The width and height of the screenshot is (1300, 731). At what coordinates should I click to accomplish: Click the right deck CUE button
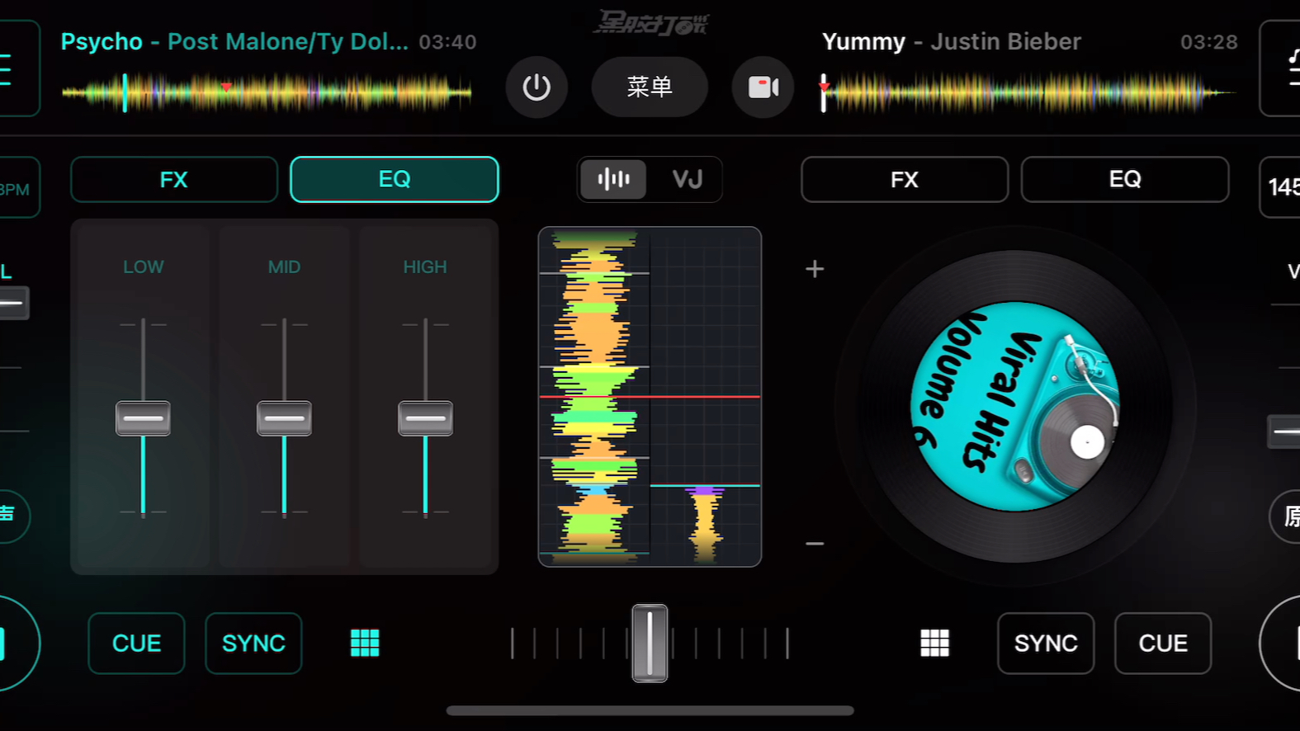click(x=1163, y=644)
